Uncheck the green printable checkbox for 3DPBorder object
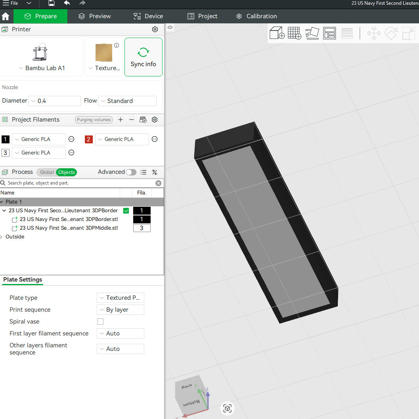This screenshot has height=419, width=419. point(126,211)
